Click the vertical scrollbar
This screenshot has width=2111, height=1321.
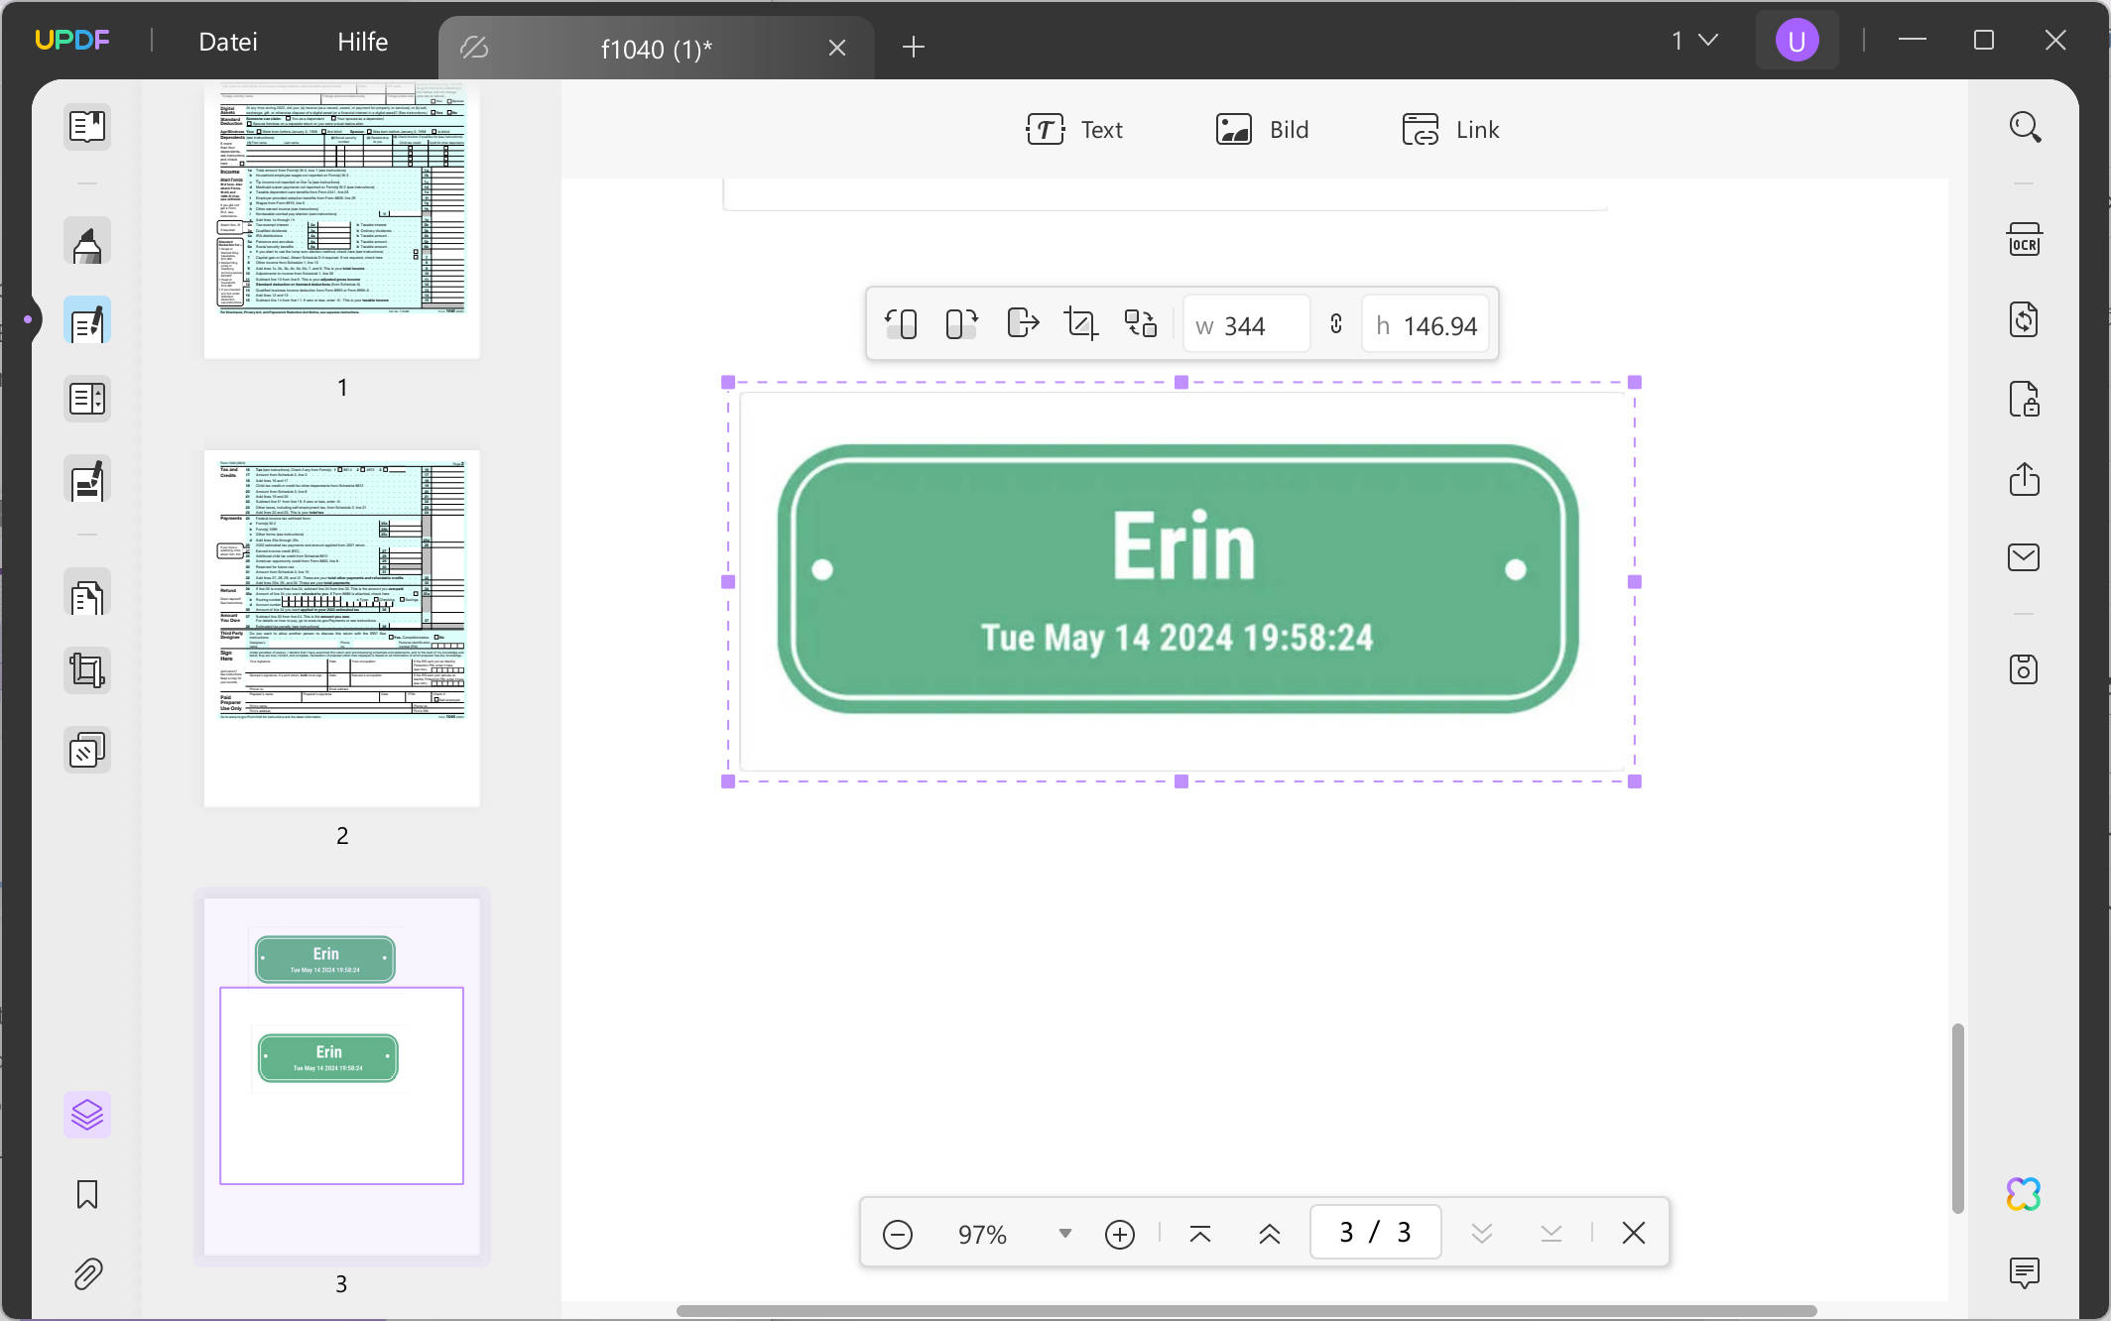(x=1957, y=1117)
